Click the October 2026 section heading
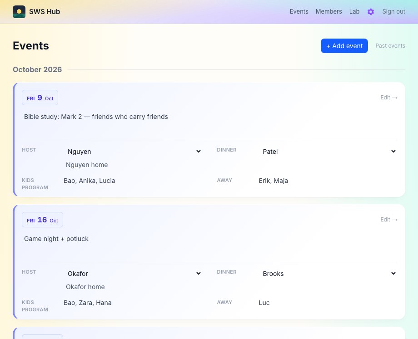This screenshot has width=418, height=339. pyautogui.click(x=37, y=69)
